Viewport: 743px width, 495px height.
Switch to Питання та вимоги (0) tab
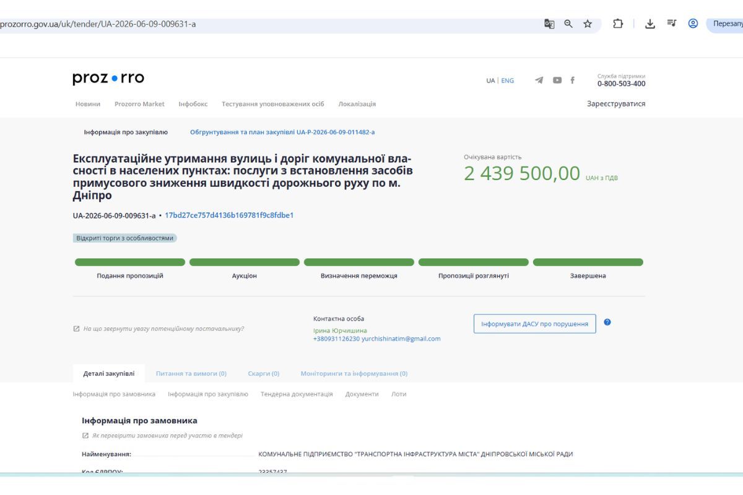click(x=191, y=374)
